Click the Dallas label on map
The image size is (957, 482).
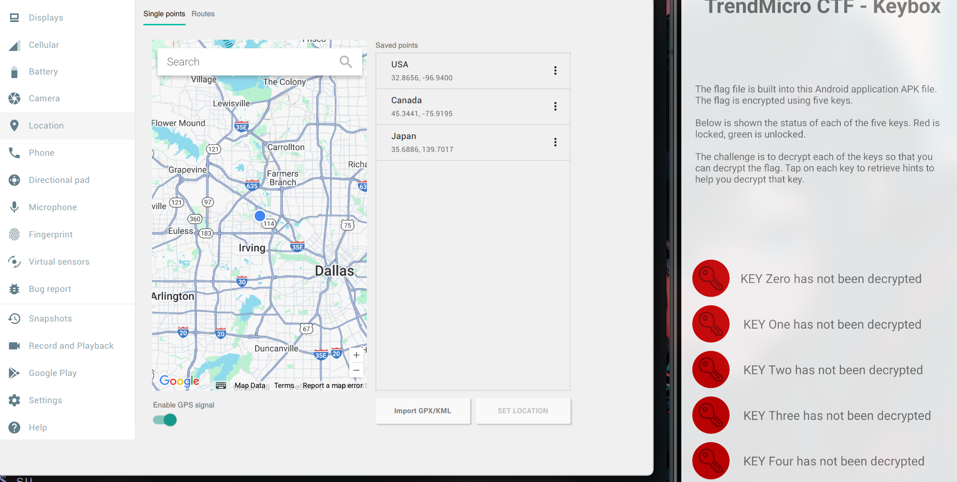[334, 271]
